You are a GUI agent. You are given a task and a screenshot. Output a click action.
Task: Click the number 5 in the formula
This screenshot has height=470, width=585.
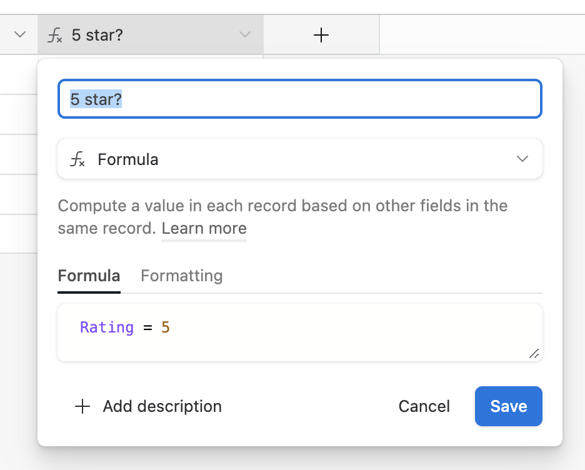(x=166, y=327)
